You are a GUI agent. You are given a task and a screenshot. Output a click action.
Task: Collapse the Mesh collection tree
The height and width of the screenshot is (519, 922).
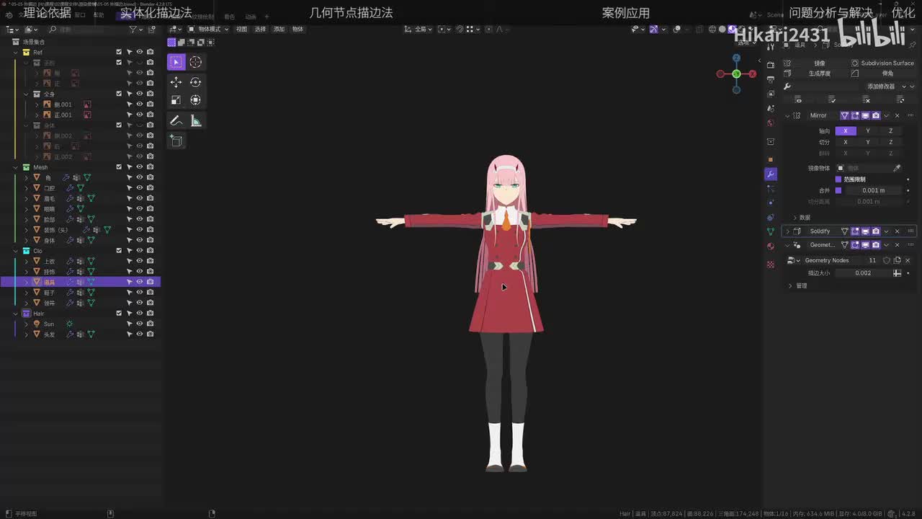(17, 167)
